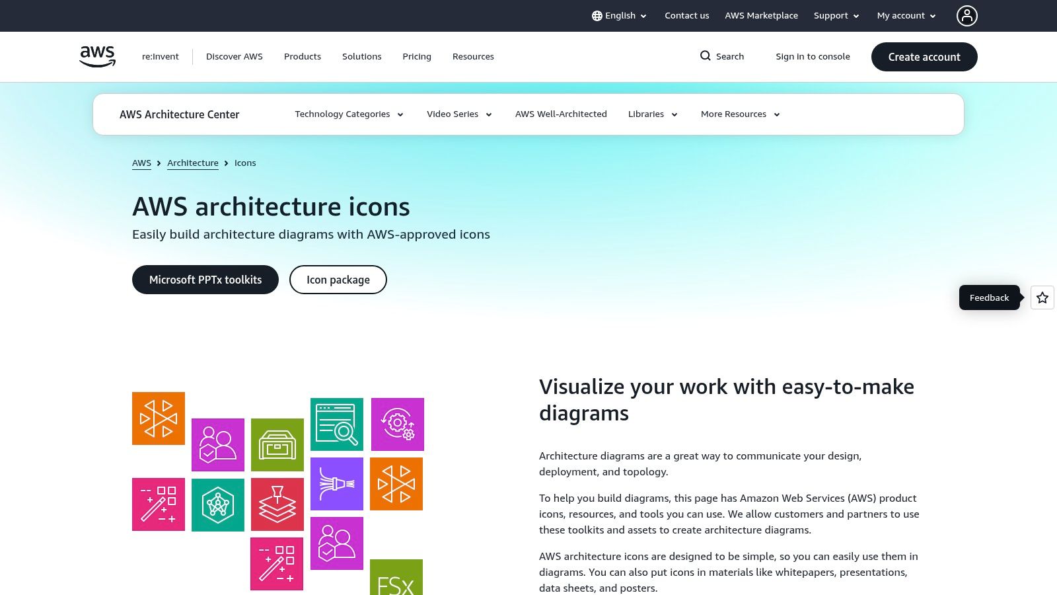Click Sign in to console
1057x595 pixels.
[x=813, y=57]
